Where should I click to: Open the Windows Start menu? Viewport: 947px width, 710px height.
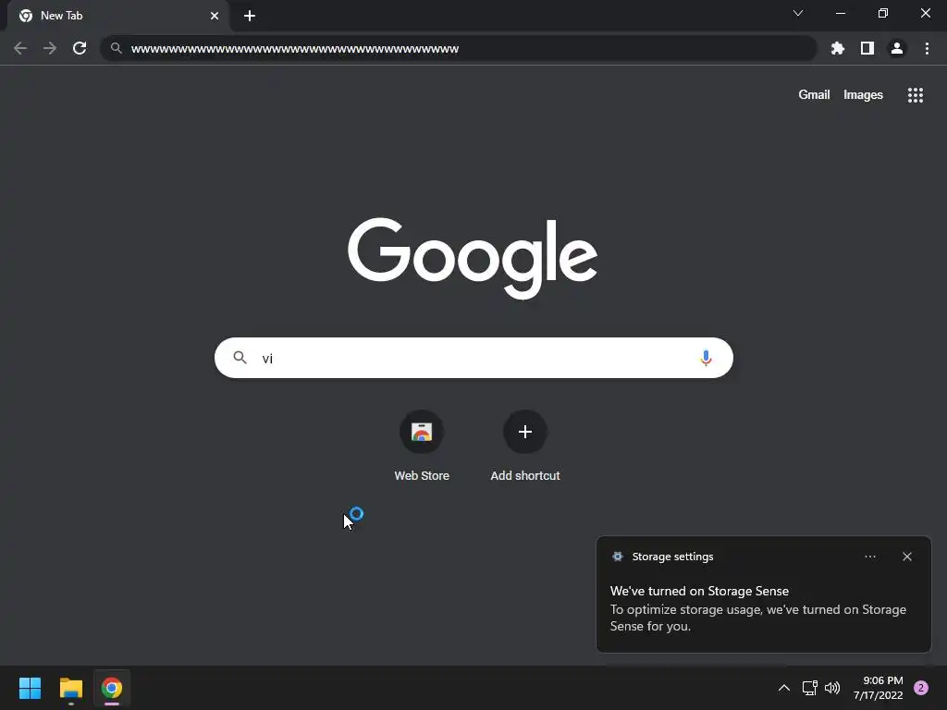[30, 688]
